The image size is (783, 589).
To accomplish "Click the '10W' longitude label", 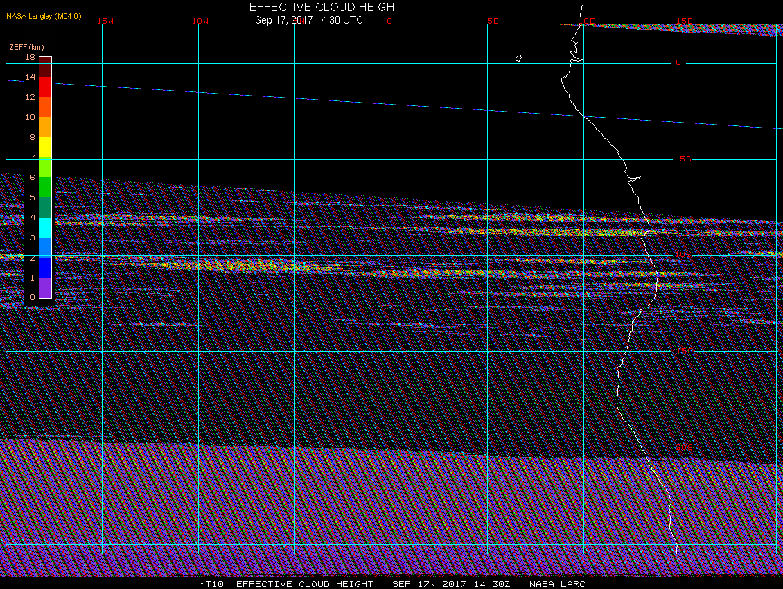I will pyautogui.click(x=200, y=21).
